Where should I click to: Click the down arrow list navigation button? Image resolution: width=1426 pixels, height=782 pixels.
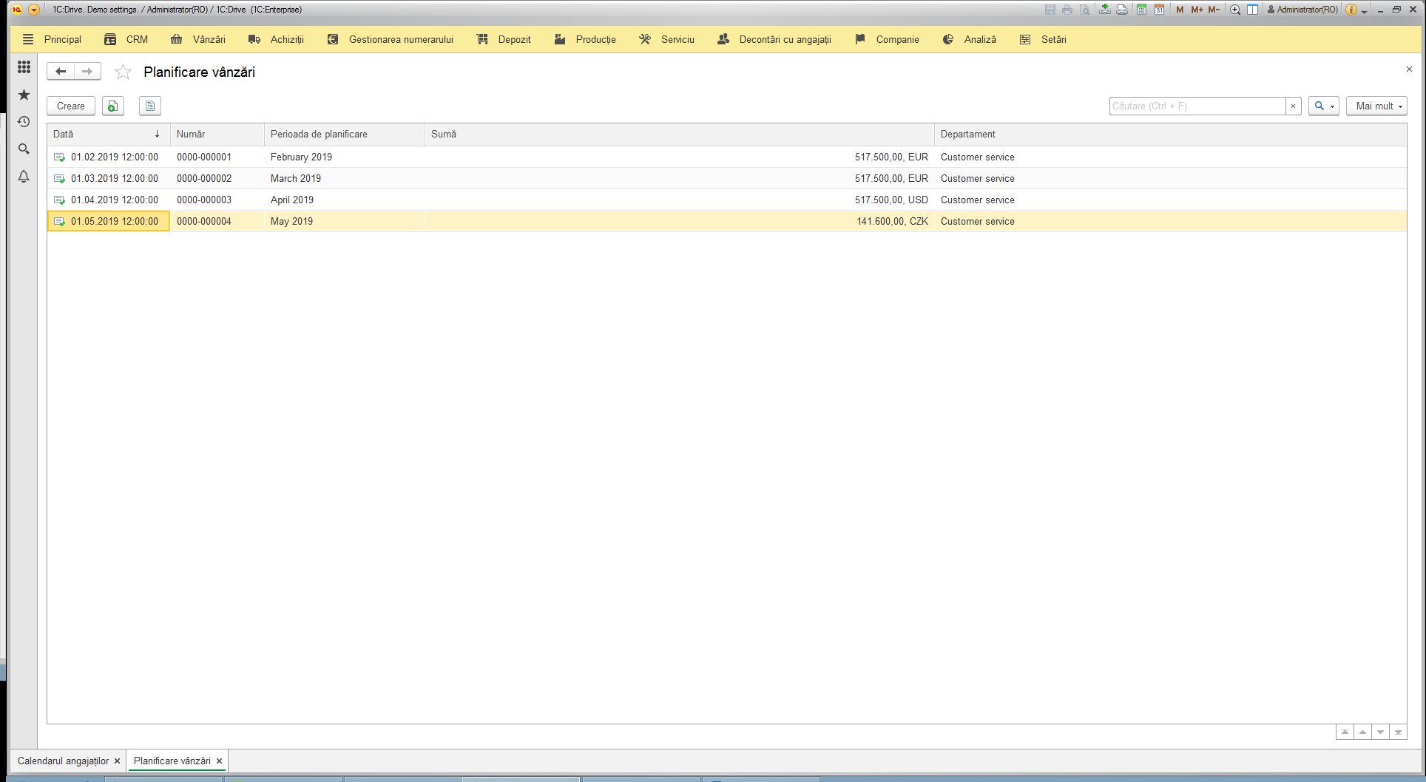[1380, 732]
